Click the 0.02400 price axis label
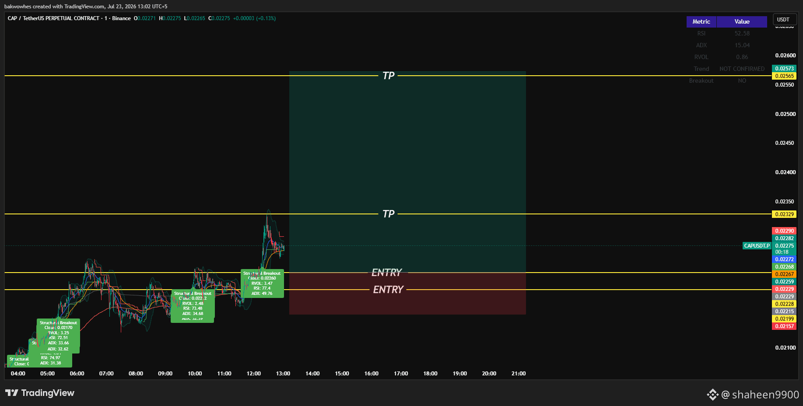The height and width of the screenshot is (406, 803). [785, 172]
